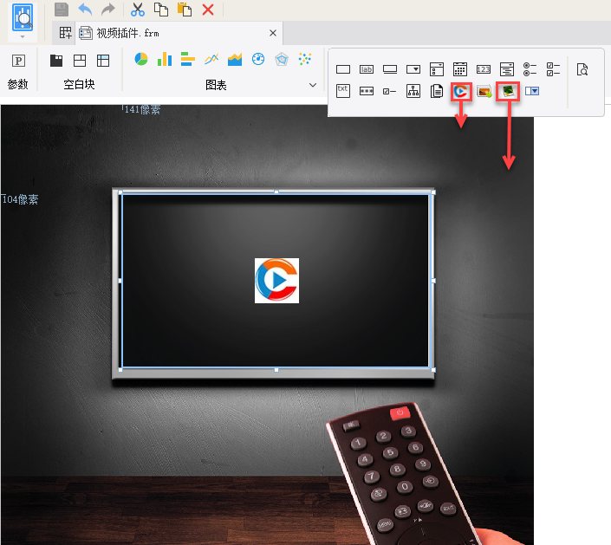Click the top middle resize handle of video widget

pyautogui.click(x=276, y=192)
